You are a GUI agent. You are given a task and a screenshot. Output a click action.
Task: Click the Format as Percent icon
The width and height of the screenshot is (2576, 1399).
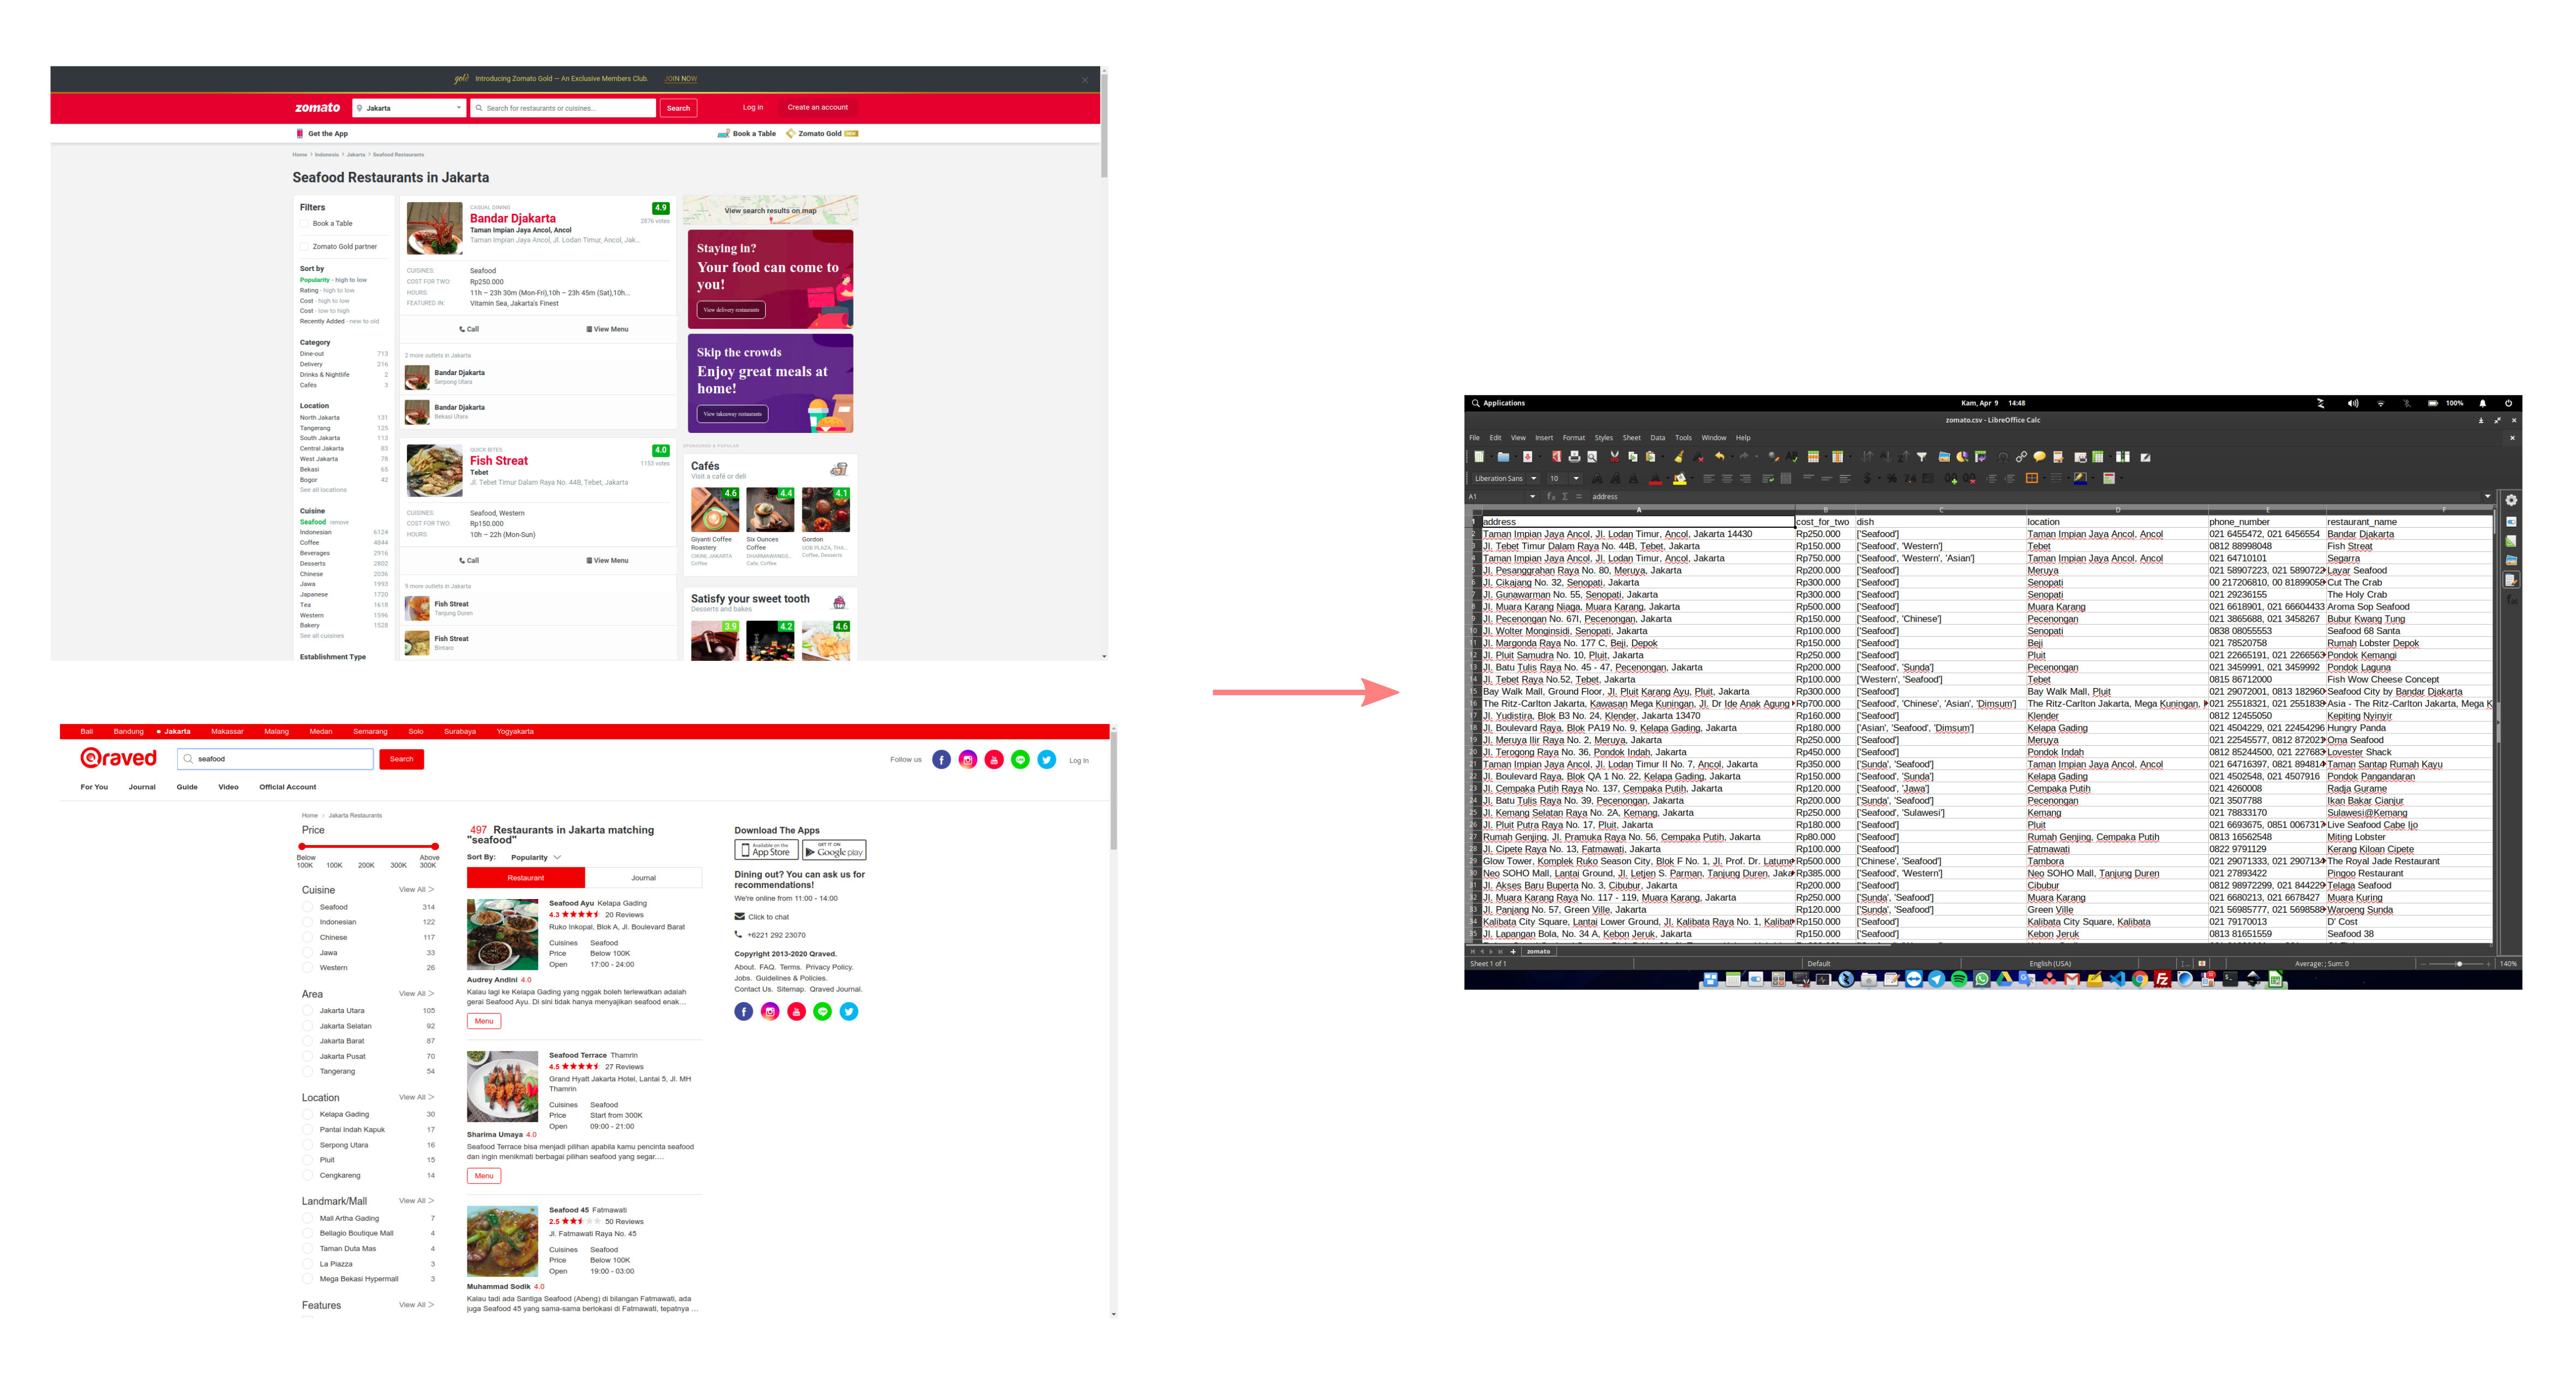(1892, 479)
